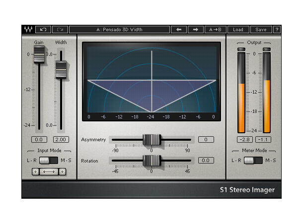Open help with the question mark button
This screenshot has width=303, height=223.
point(277,30)
